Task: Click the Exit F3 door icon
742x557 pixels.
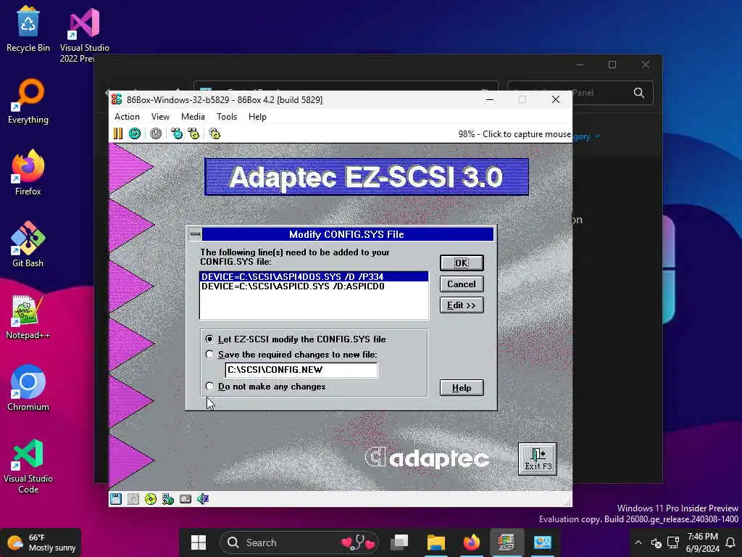Action: tap(538, 459)
